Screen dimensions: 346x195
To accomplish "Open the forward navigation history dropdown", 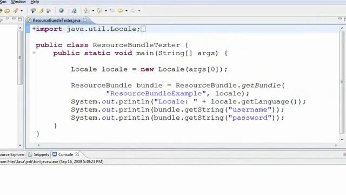I will [139, 11].
